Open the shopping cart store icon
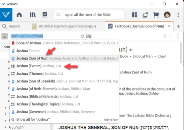 [156, 15]
